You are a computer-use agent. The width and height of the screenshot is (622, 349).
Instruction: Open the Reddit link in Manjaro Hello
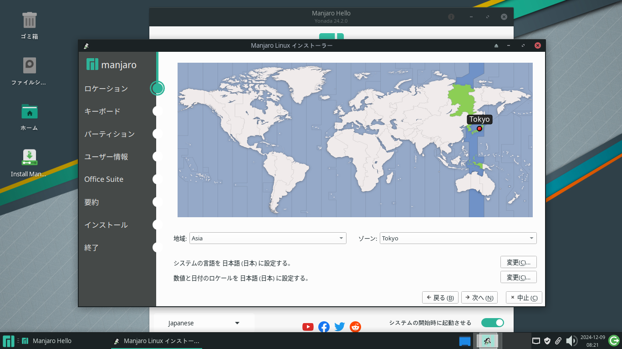[x=355, y=327]
